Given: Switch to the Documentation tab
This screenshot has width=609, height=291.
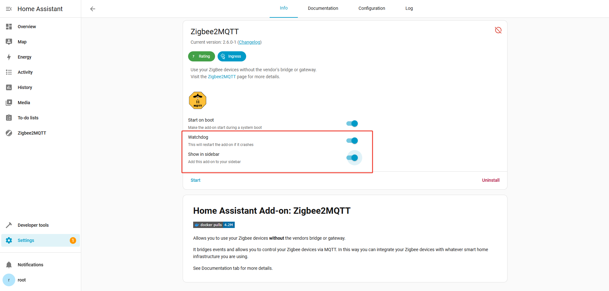Looking at the screenshot, I should pyautogui.click(x=323, y=9).
